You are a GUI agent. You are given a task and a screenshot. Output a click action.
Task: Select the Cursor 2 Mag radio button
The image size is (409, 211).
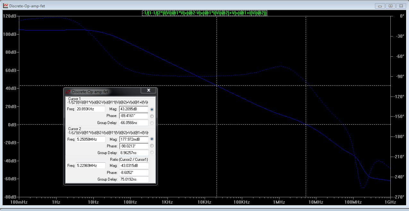pyautogui.click(x=152, y=139)
